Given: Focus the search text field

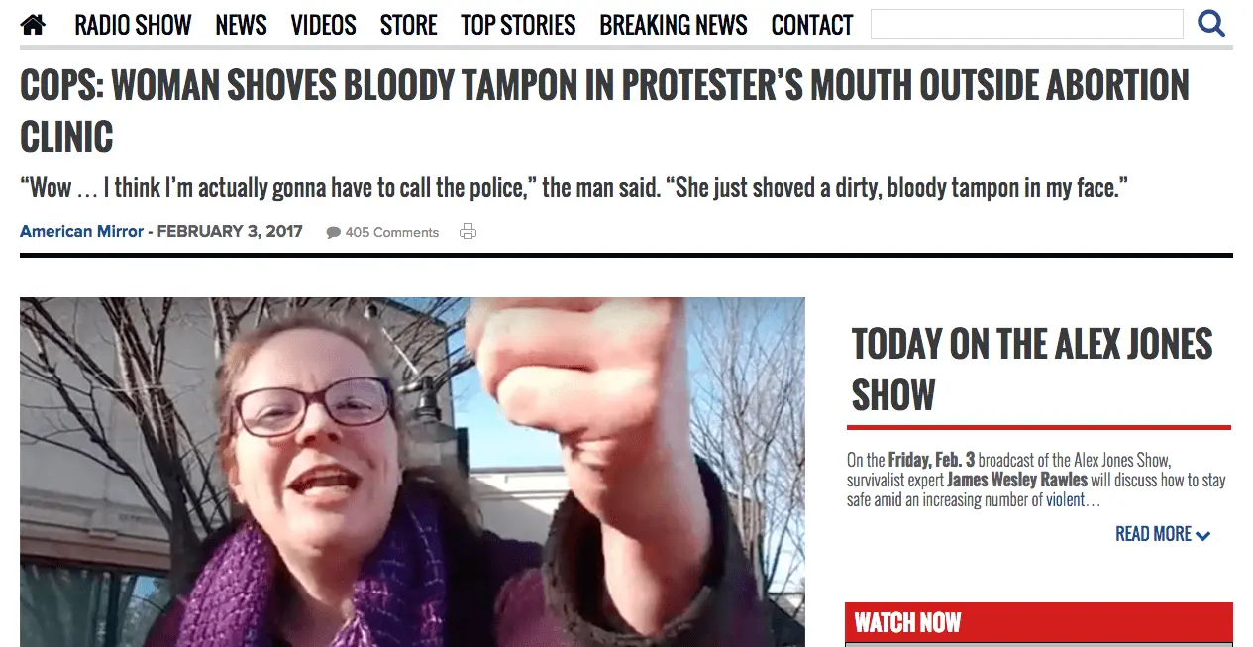Looking at the screenshot, I should coord(1027,24).
